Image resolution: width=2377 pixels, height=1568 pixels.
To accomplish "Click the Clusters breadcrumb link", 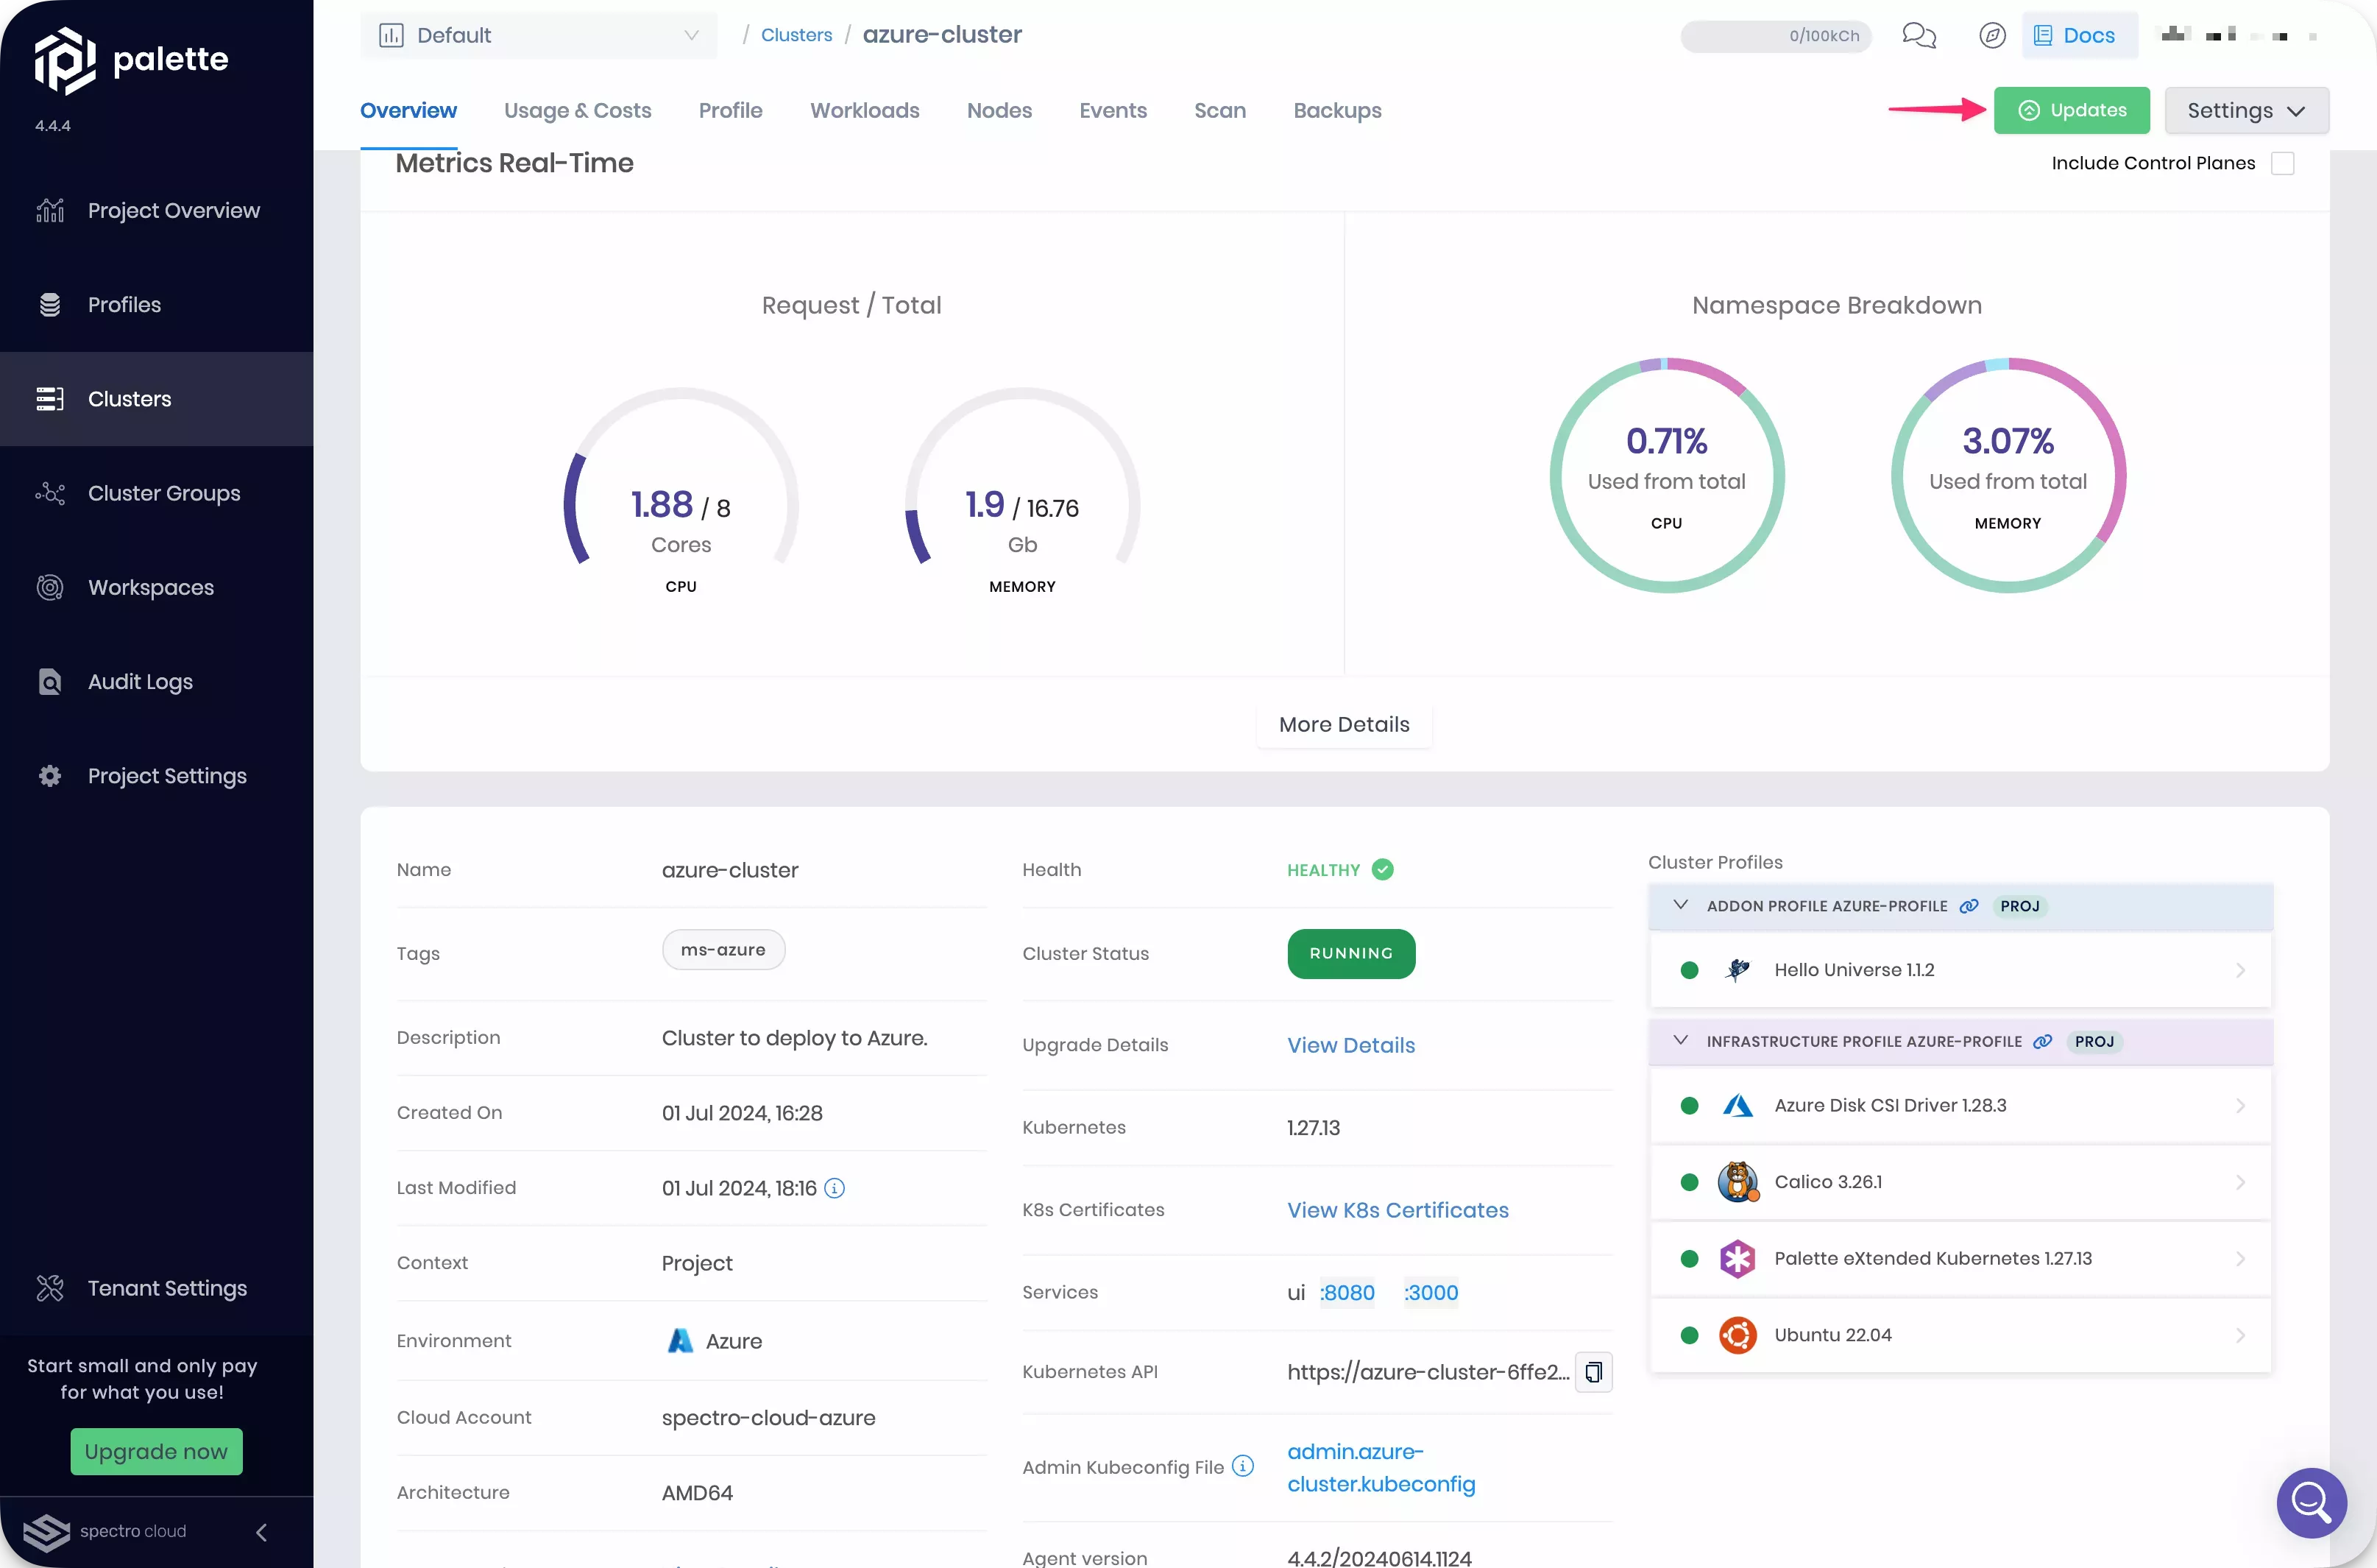I will (x=796, y=35).
